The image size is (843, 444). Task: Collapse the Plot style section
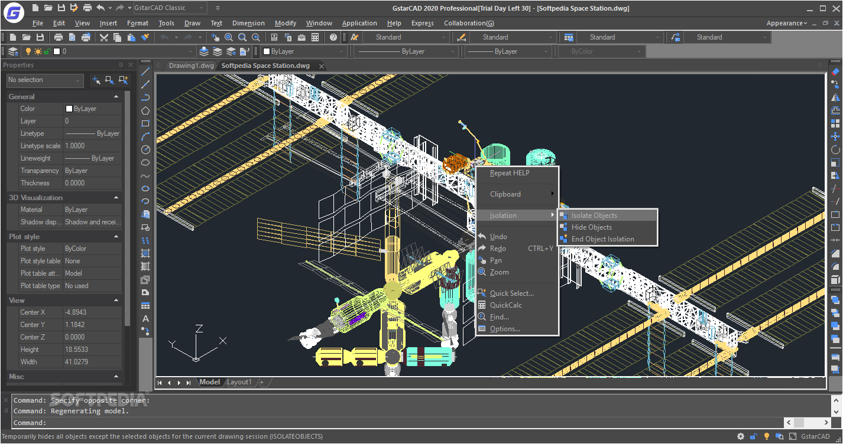pos(116,236)
